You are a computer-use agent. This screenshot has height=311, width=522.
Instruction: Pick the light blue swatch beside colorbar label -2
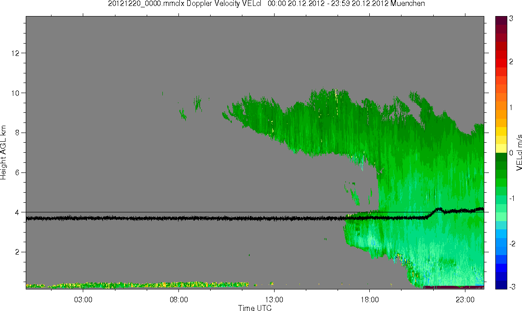pos(501,242)
